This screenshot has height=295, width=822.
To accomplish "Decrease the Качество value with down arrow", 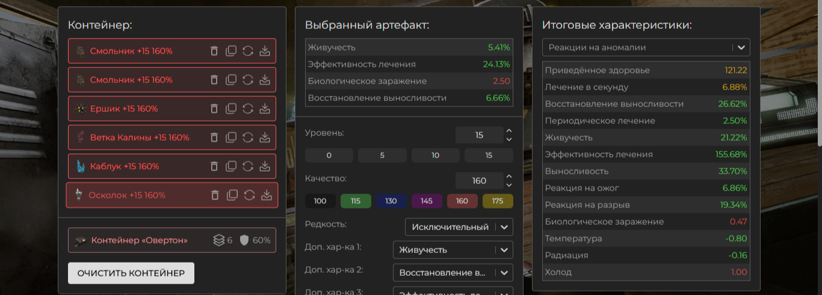I will click(509, 185).
